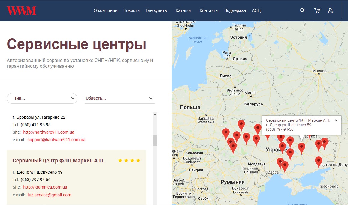
Task: Click the WWM logo
Action: [22, 10]
